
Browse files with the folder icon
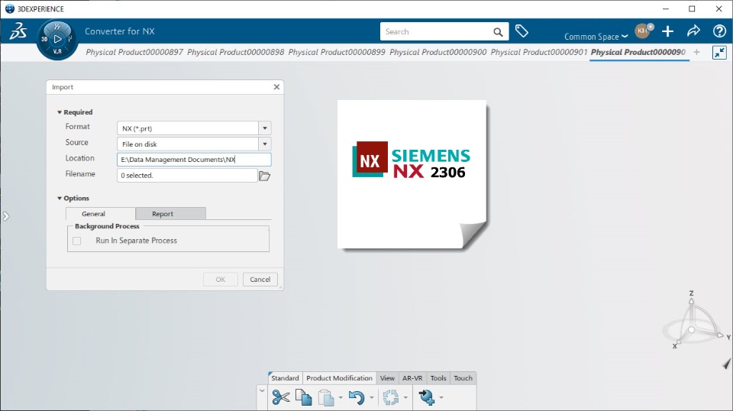point(265,176)
